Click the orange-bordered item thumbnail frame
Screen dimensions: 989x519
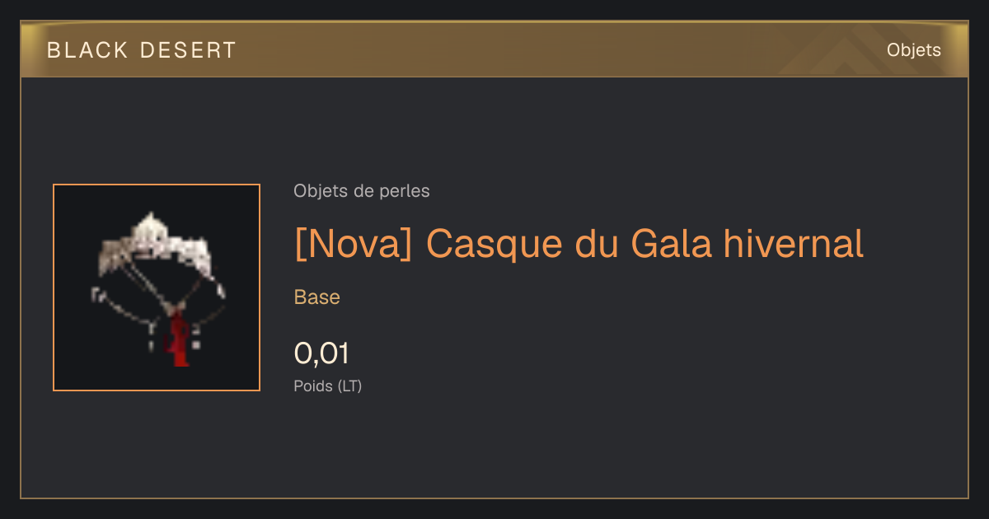coord(157,288)
